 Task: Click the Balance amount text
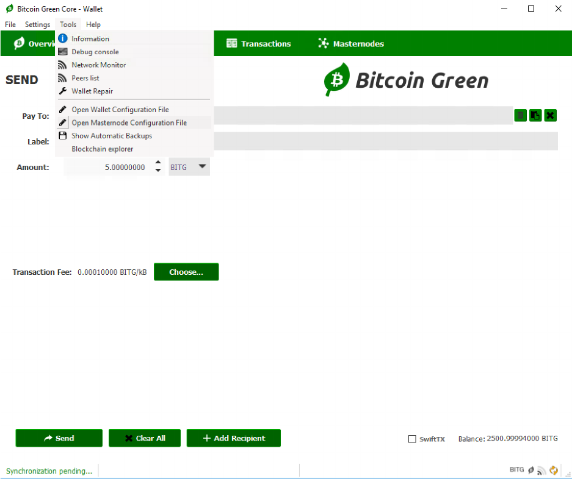point(508,439)
